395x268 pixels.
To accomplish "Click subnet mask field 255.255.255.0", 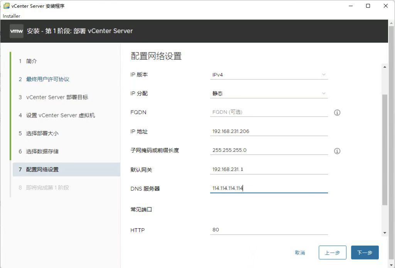I will [x=269, y=150].
